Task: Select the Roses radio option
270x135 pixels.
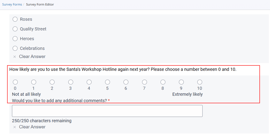Action: click(x=15, y=19)
